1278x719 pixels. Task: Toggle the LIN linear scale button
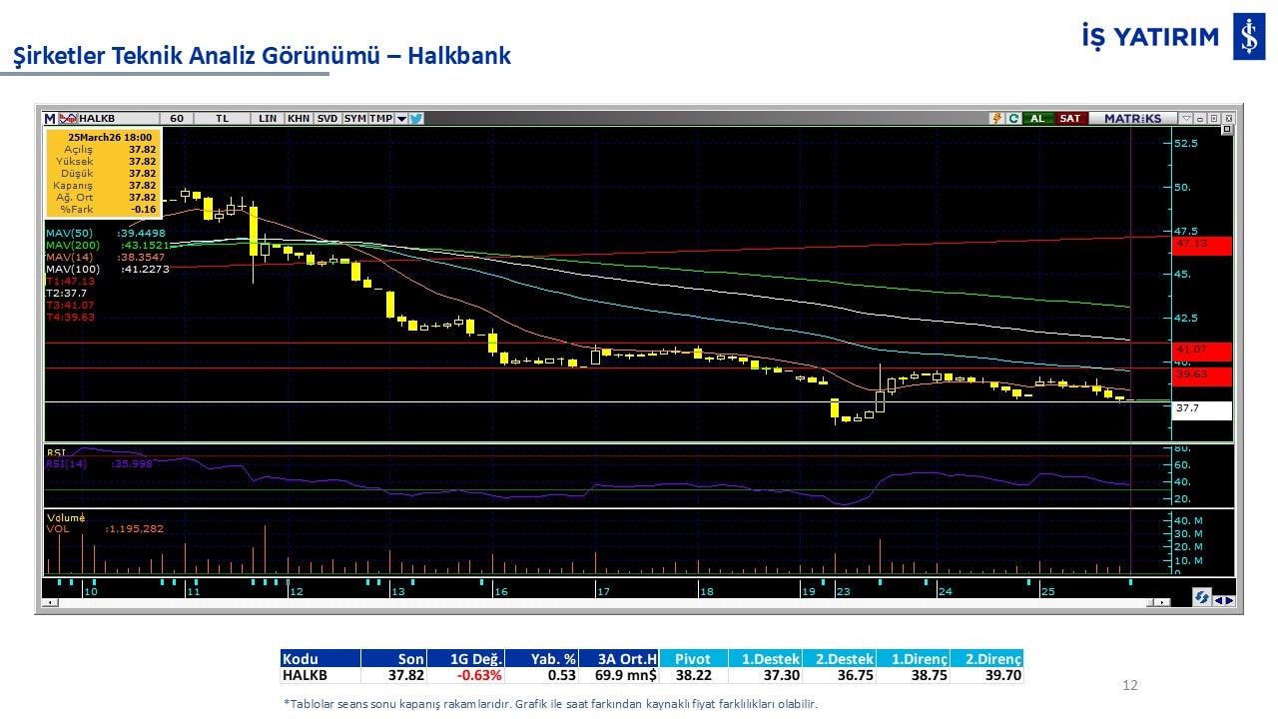point(268,118)
